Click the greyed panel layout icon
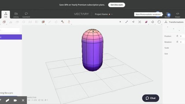Image resolution: width=185 pixels, height=104 pixels. pyautogui.click(x=37, y=22)
